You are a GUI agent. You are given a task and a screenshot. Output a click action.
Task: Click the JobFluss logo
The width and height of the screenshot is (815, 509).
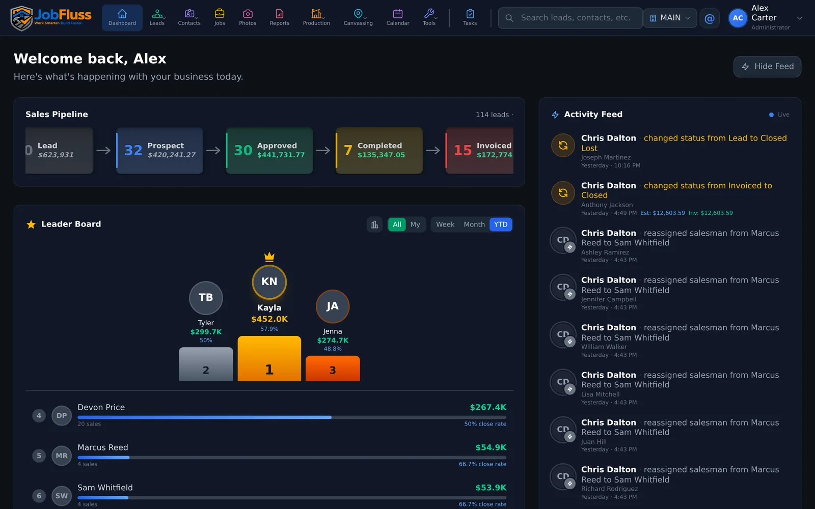point(51,18)
